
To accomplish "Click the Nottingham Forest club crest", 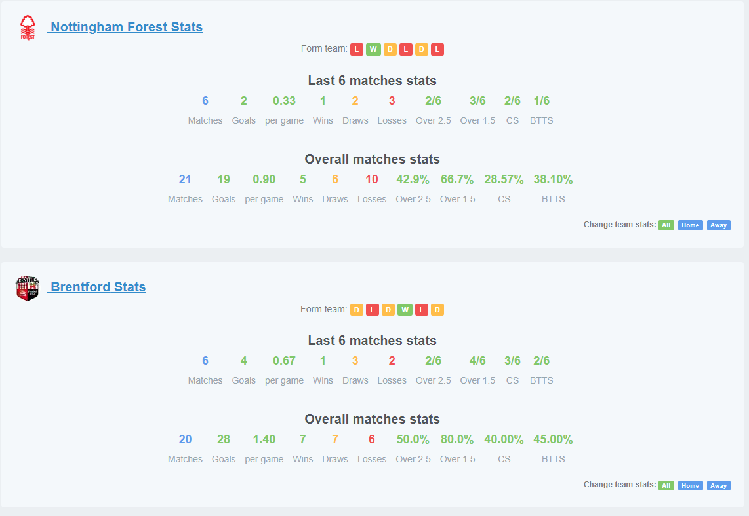I will click(x=28, y=28).
